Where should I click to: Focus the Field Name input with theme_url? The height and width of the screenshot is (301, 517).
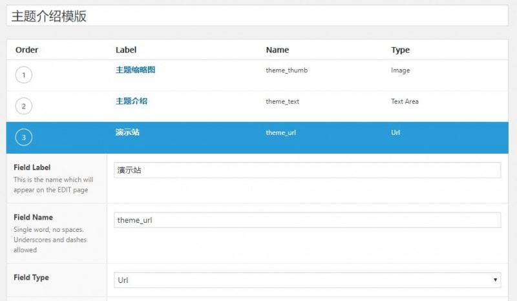[x=307, y=220]
